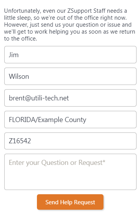Place cursor after Jim text
140x212 pixels.
click(19, 55)
